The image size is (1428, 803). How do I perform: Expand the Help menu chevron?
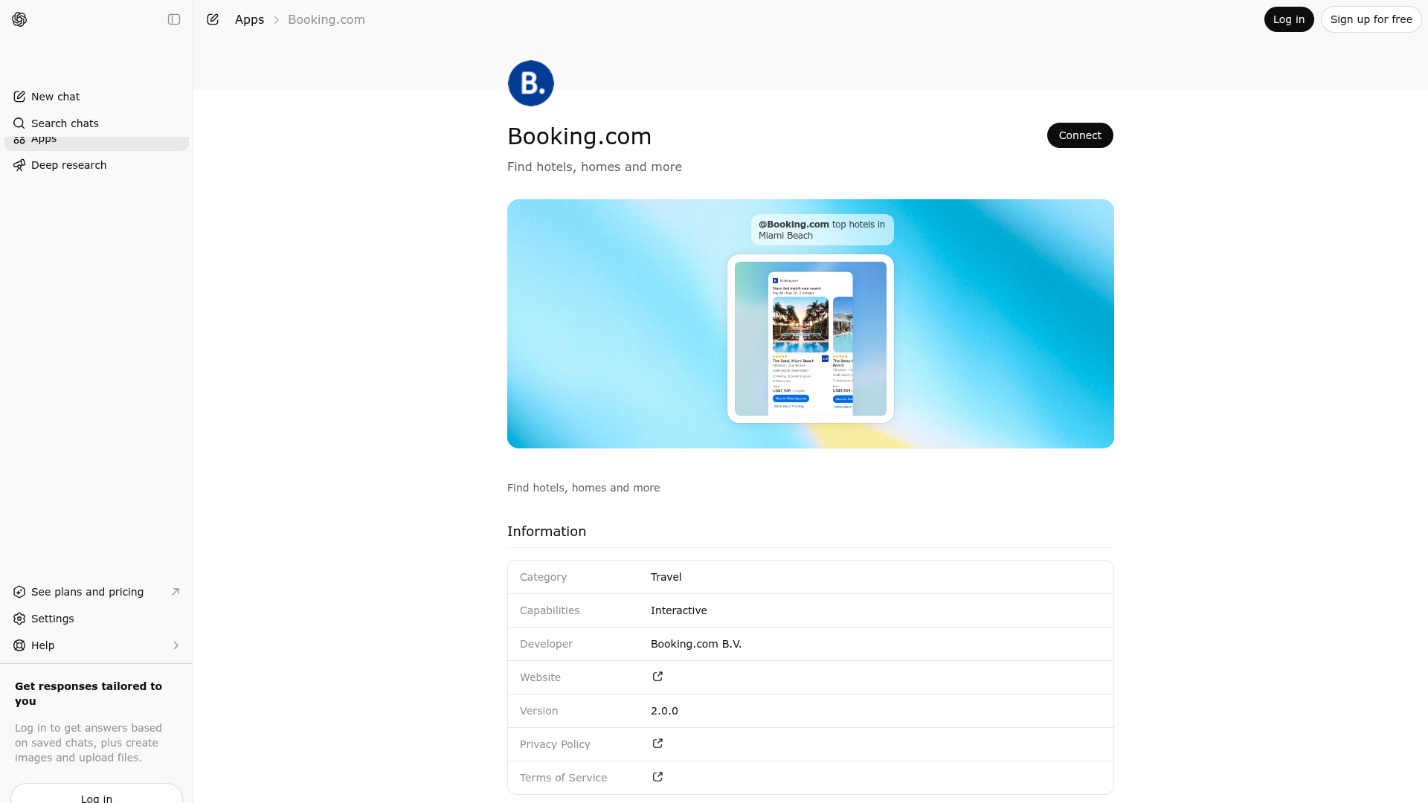point(176,645)
